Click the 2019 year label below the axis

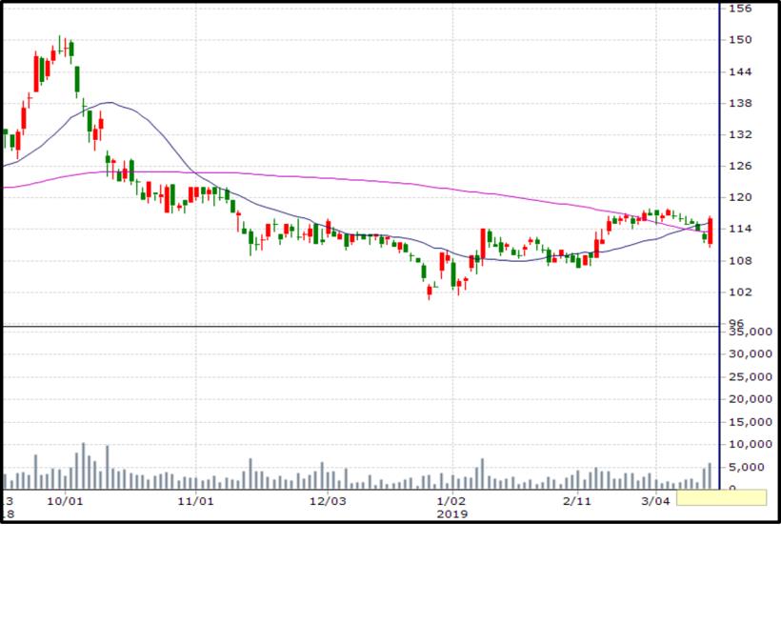click(x=451, y=513)
